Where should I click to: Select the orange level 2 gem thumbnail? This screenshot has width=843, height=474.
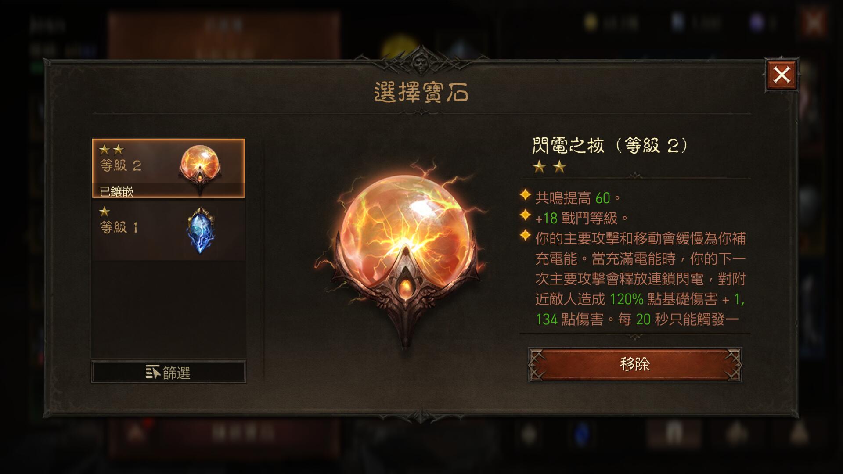[200, 168]
